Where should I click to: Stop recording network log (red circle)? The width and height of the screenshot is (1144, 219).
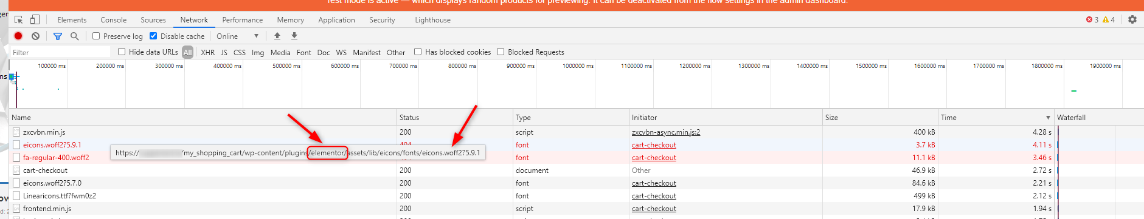[18, 36]
